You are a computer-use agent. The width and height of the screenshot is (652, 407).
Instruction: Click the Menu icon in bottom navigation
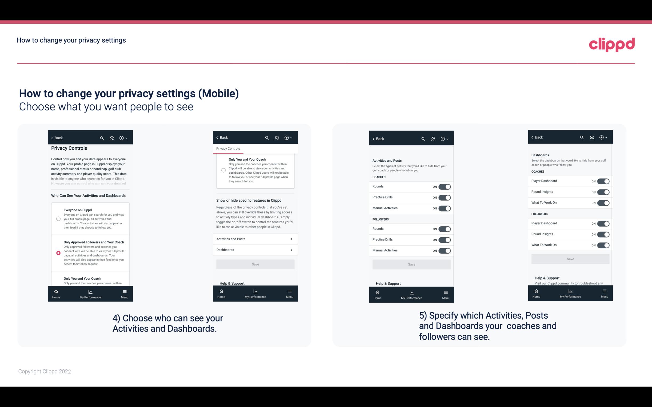tap(124, 291)
